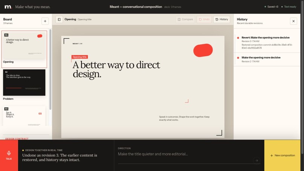Screen dimensions: 304x171
Task: Click the Meant 'm.' logo
Action: pos(8,7)
